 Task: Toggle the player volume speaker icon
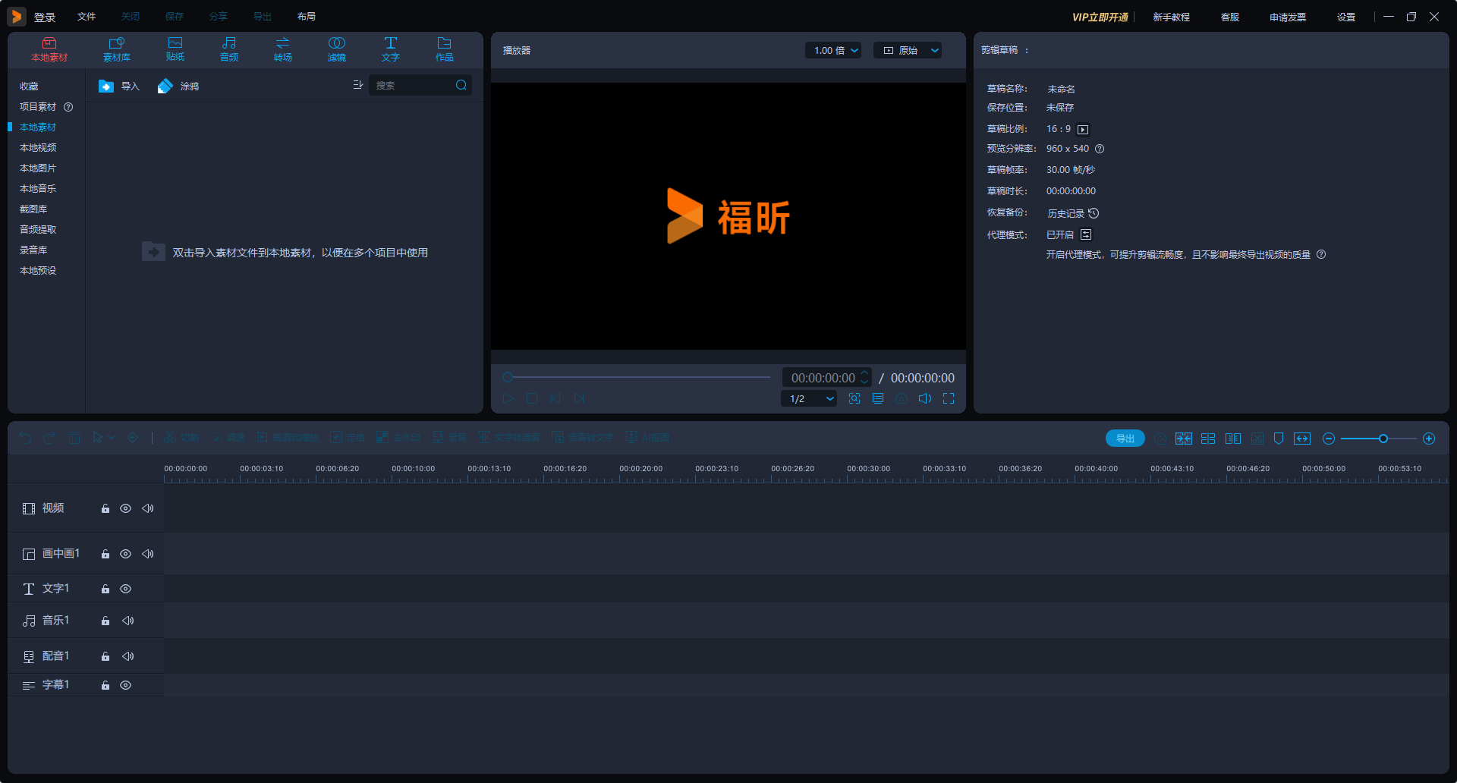925,398
